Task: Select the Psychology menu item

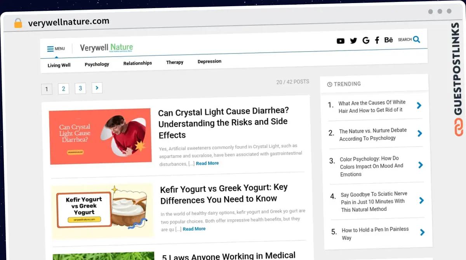Action: (x=97, y=64)
